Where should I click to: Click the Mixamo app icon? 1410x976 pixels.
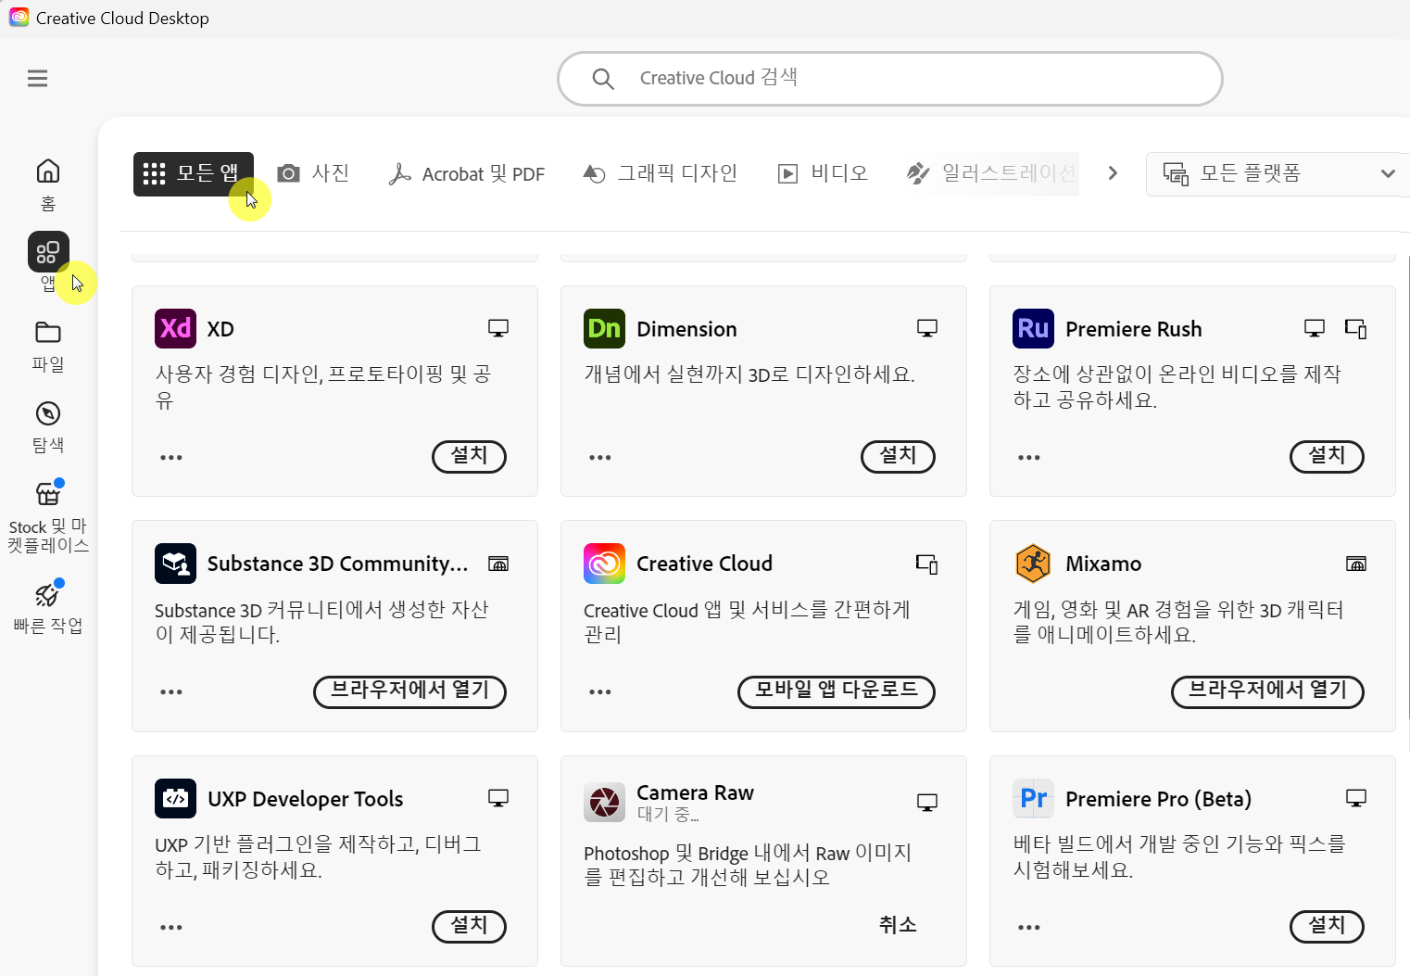pos(1033,564)
